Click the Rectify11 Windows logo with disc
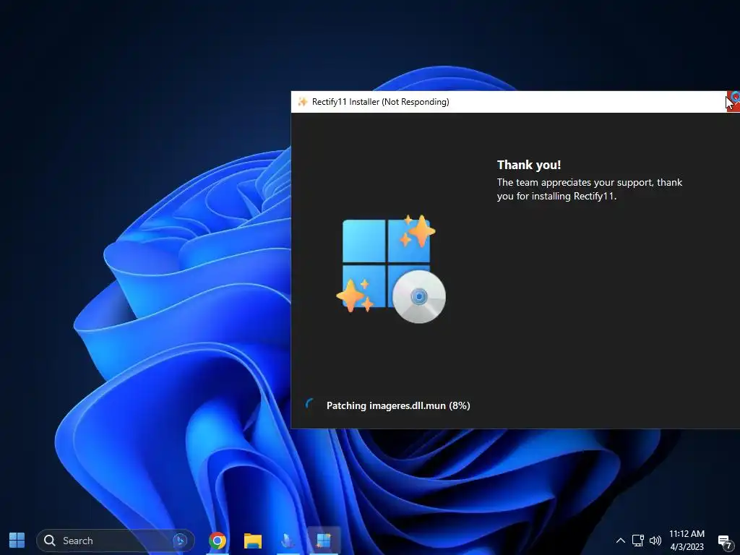740x555 pixels. click(x=391, y=269)
